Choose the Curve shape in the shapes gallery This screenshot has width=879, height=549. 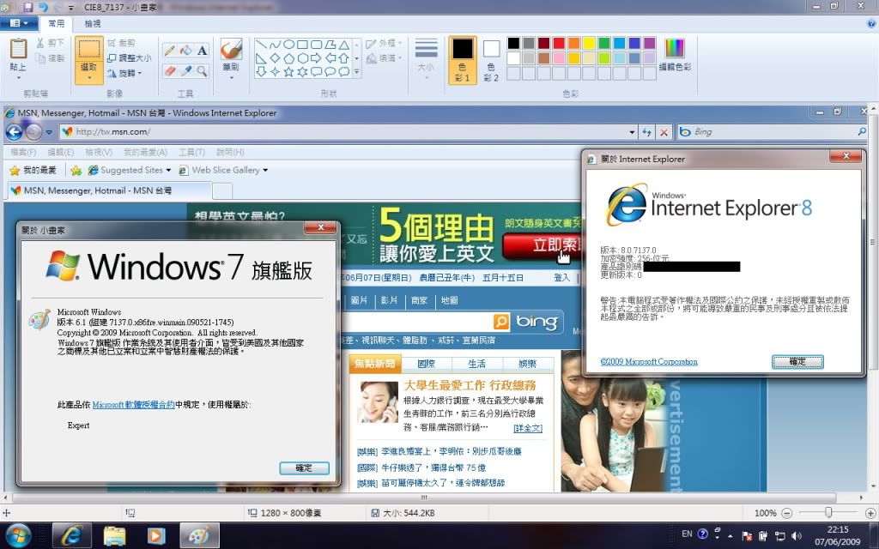pyautogui.click(x=275, y=45)
